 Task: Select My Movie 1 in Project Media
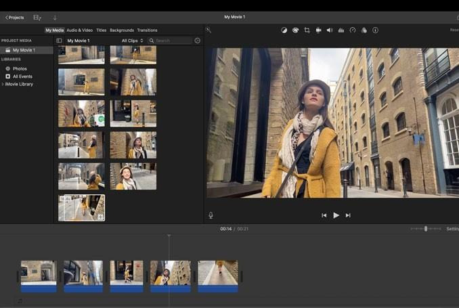click(26, 50)
